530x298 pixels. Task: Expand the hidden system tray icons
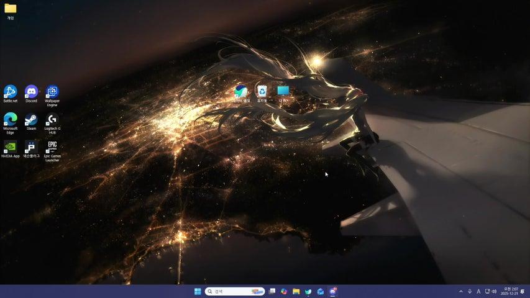point(461,291)
